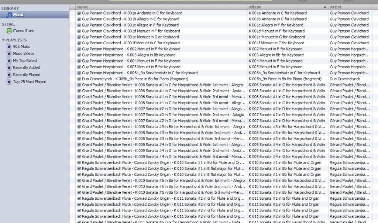The height and width of the screenshot is (223, 378).
Task: Click album cell K 002 Menuet in F for Keyboard
Action: tap(275, 49)
